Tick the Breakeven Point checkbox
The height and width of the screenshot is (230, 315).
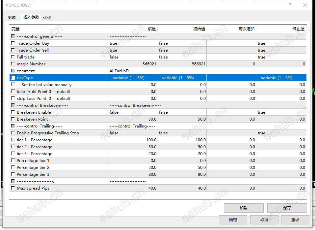pyautogui.click(x=13, y=119)
